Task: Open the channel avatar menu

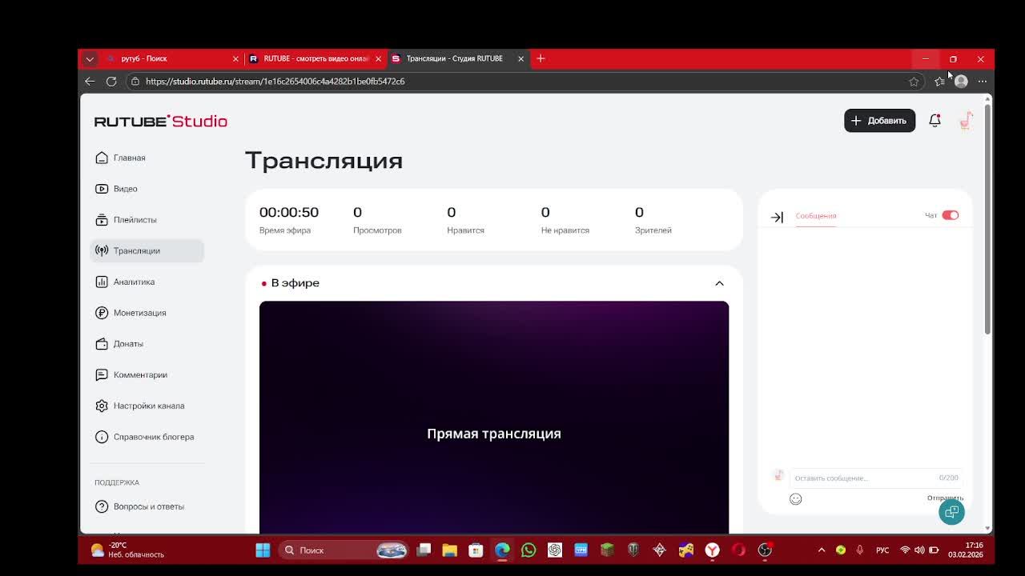Action: click(966, 121)
